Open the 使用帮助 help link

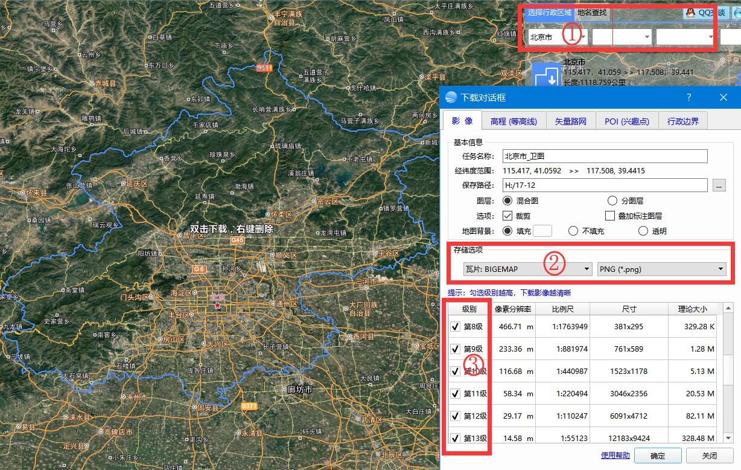tap(614, 456)
